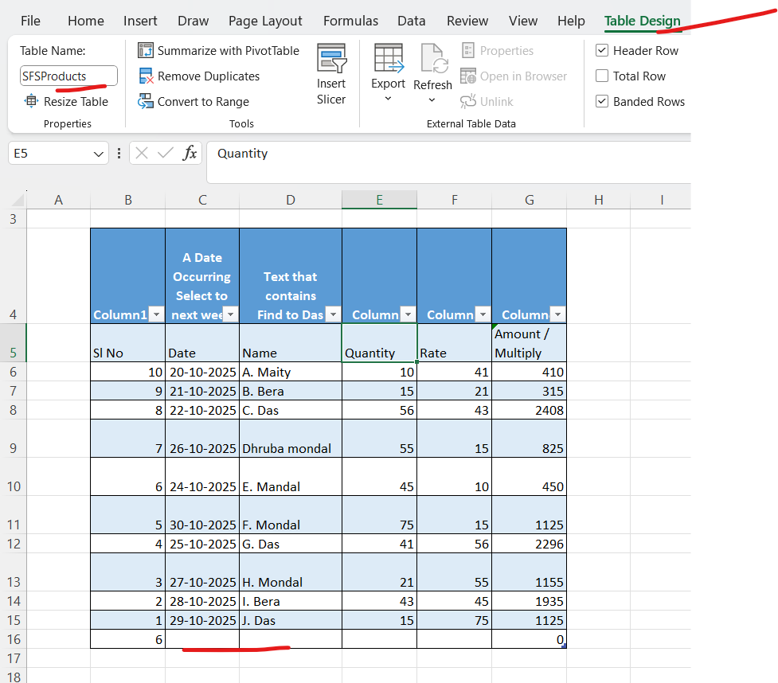Click the Convert to Range icon
This screenshot has height=683, width=778.
[146, 102]
